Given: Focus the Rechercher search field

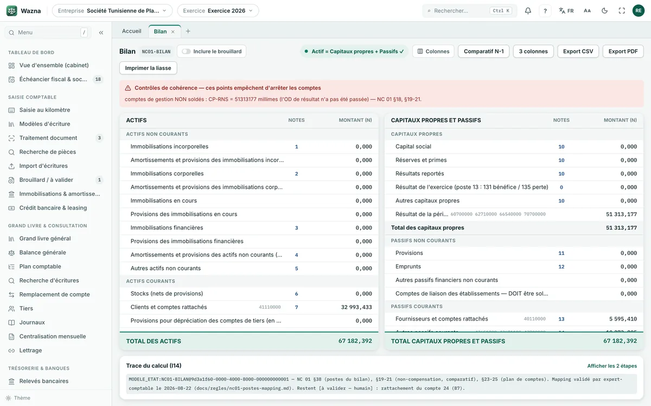Looking at the screenshot, I should (x=470, y=11).
